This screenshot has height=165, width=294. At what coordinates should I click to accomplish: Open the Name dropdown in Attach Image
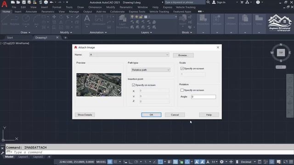click(129, 55)
